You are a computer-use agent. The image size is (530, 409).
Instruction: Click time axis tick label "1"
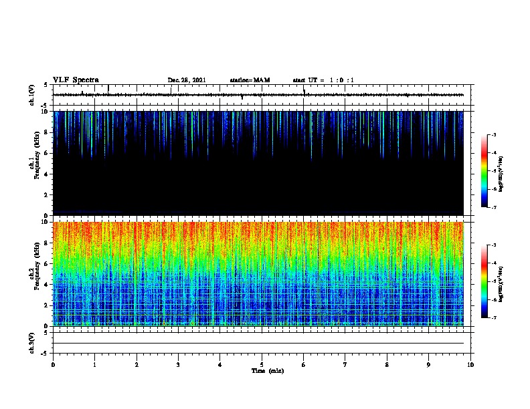point(94,364)
